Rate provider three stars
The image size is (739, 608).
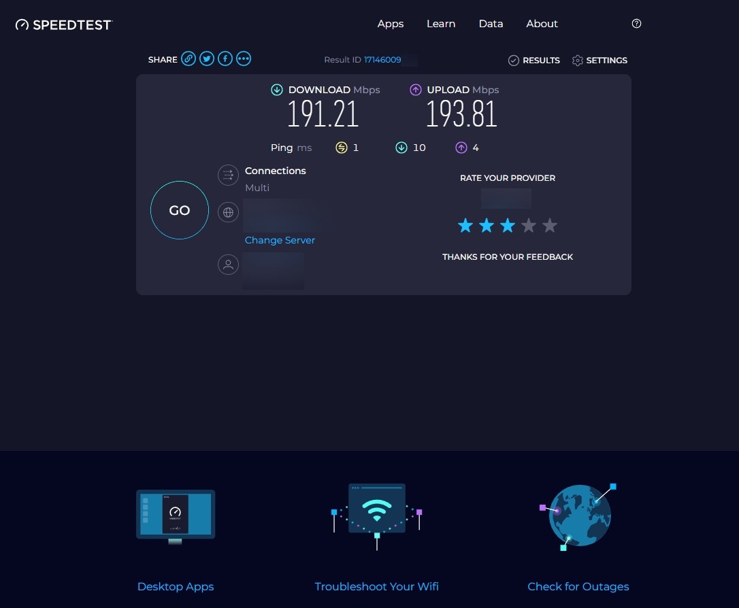click(x=508, y=226)
